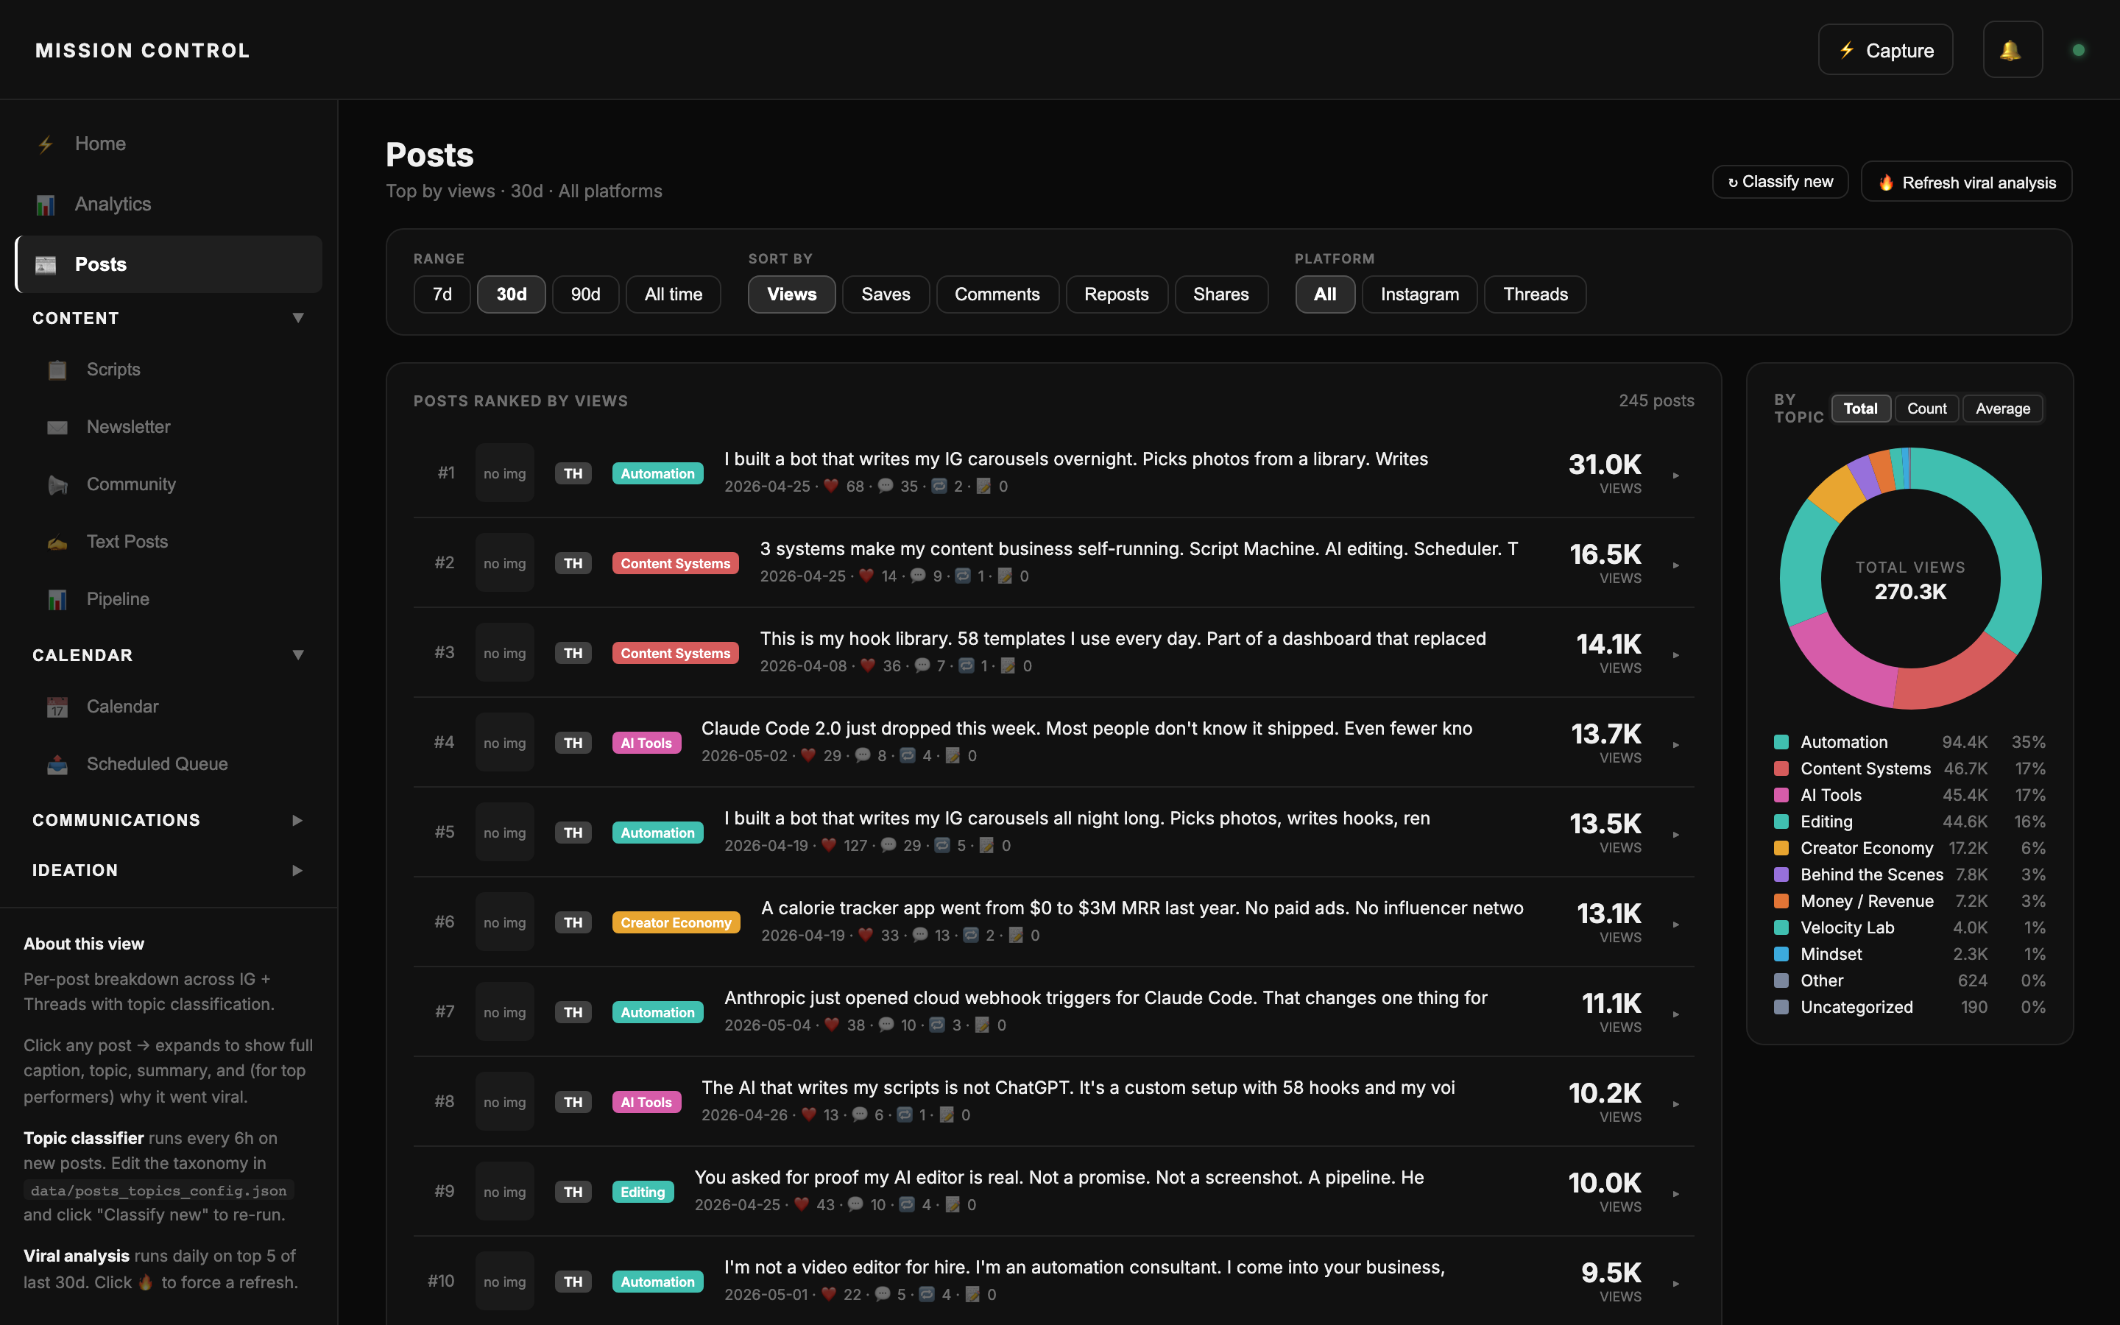2120x1325 pixels.
Task: Click the lightning icon on Capture button
Action: 1847,50
